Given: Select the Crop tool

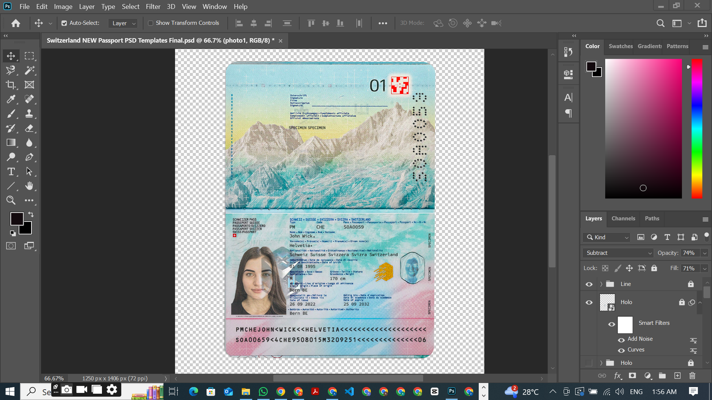Looking at the screenshot, I should tap(11, 84).
